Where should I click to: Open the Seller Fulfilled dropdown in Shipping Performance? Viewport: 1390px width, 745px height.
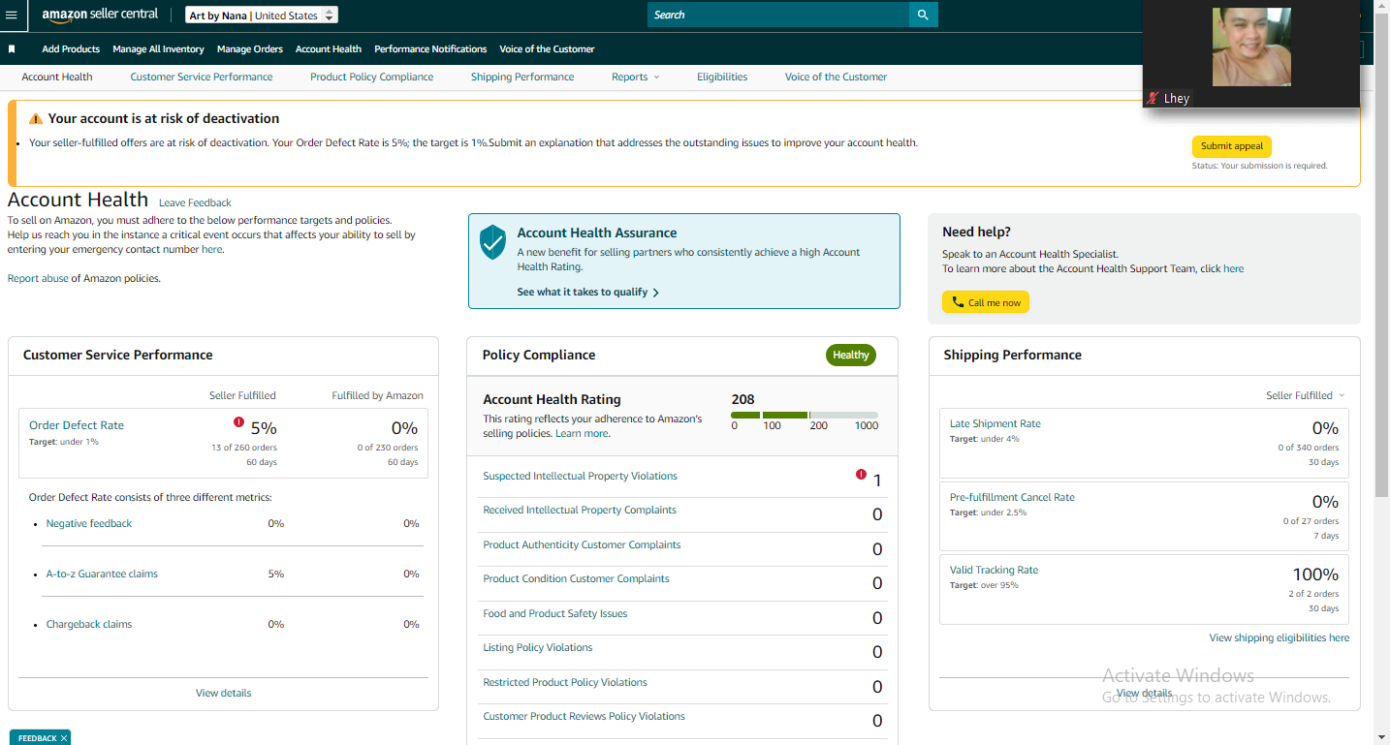1306,395
